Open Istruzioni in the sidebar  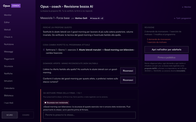(8, 81)
